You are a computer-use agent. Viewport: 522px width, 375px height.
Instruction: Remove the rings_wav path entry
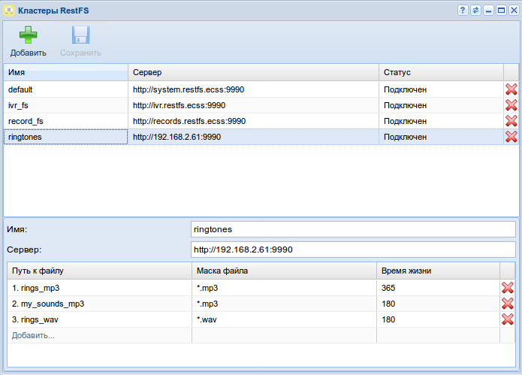click(508, 319)
